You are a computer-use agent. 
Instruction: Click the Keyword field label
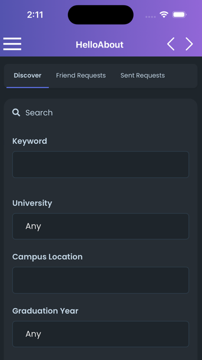click(x=30, y=141)
